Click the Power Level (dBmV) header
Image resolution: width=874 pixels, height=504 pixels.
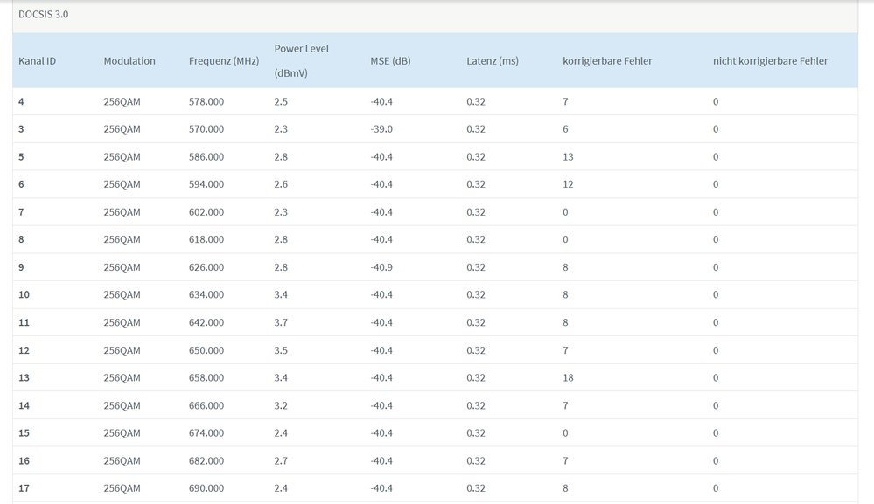click(301, 61)
